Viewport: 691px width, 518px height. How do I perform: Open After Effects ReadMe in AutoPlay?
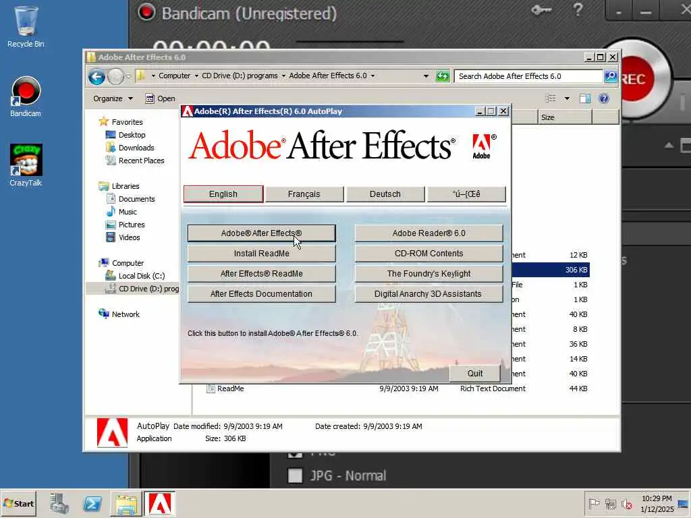pyautogui.click(x=261, y=274)
